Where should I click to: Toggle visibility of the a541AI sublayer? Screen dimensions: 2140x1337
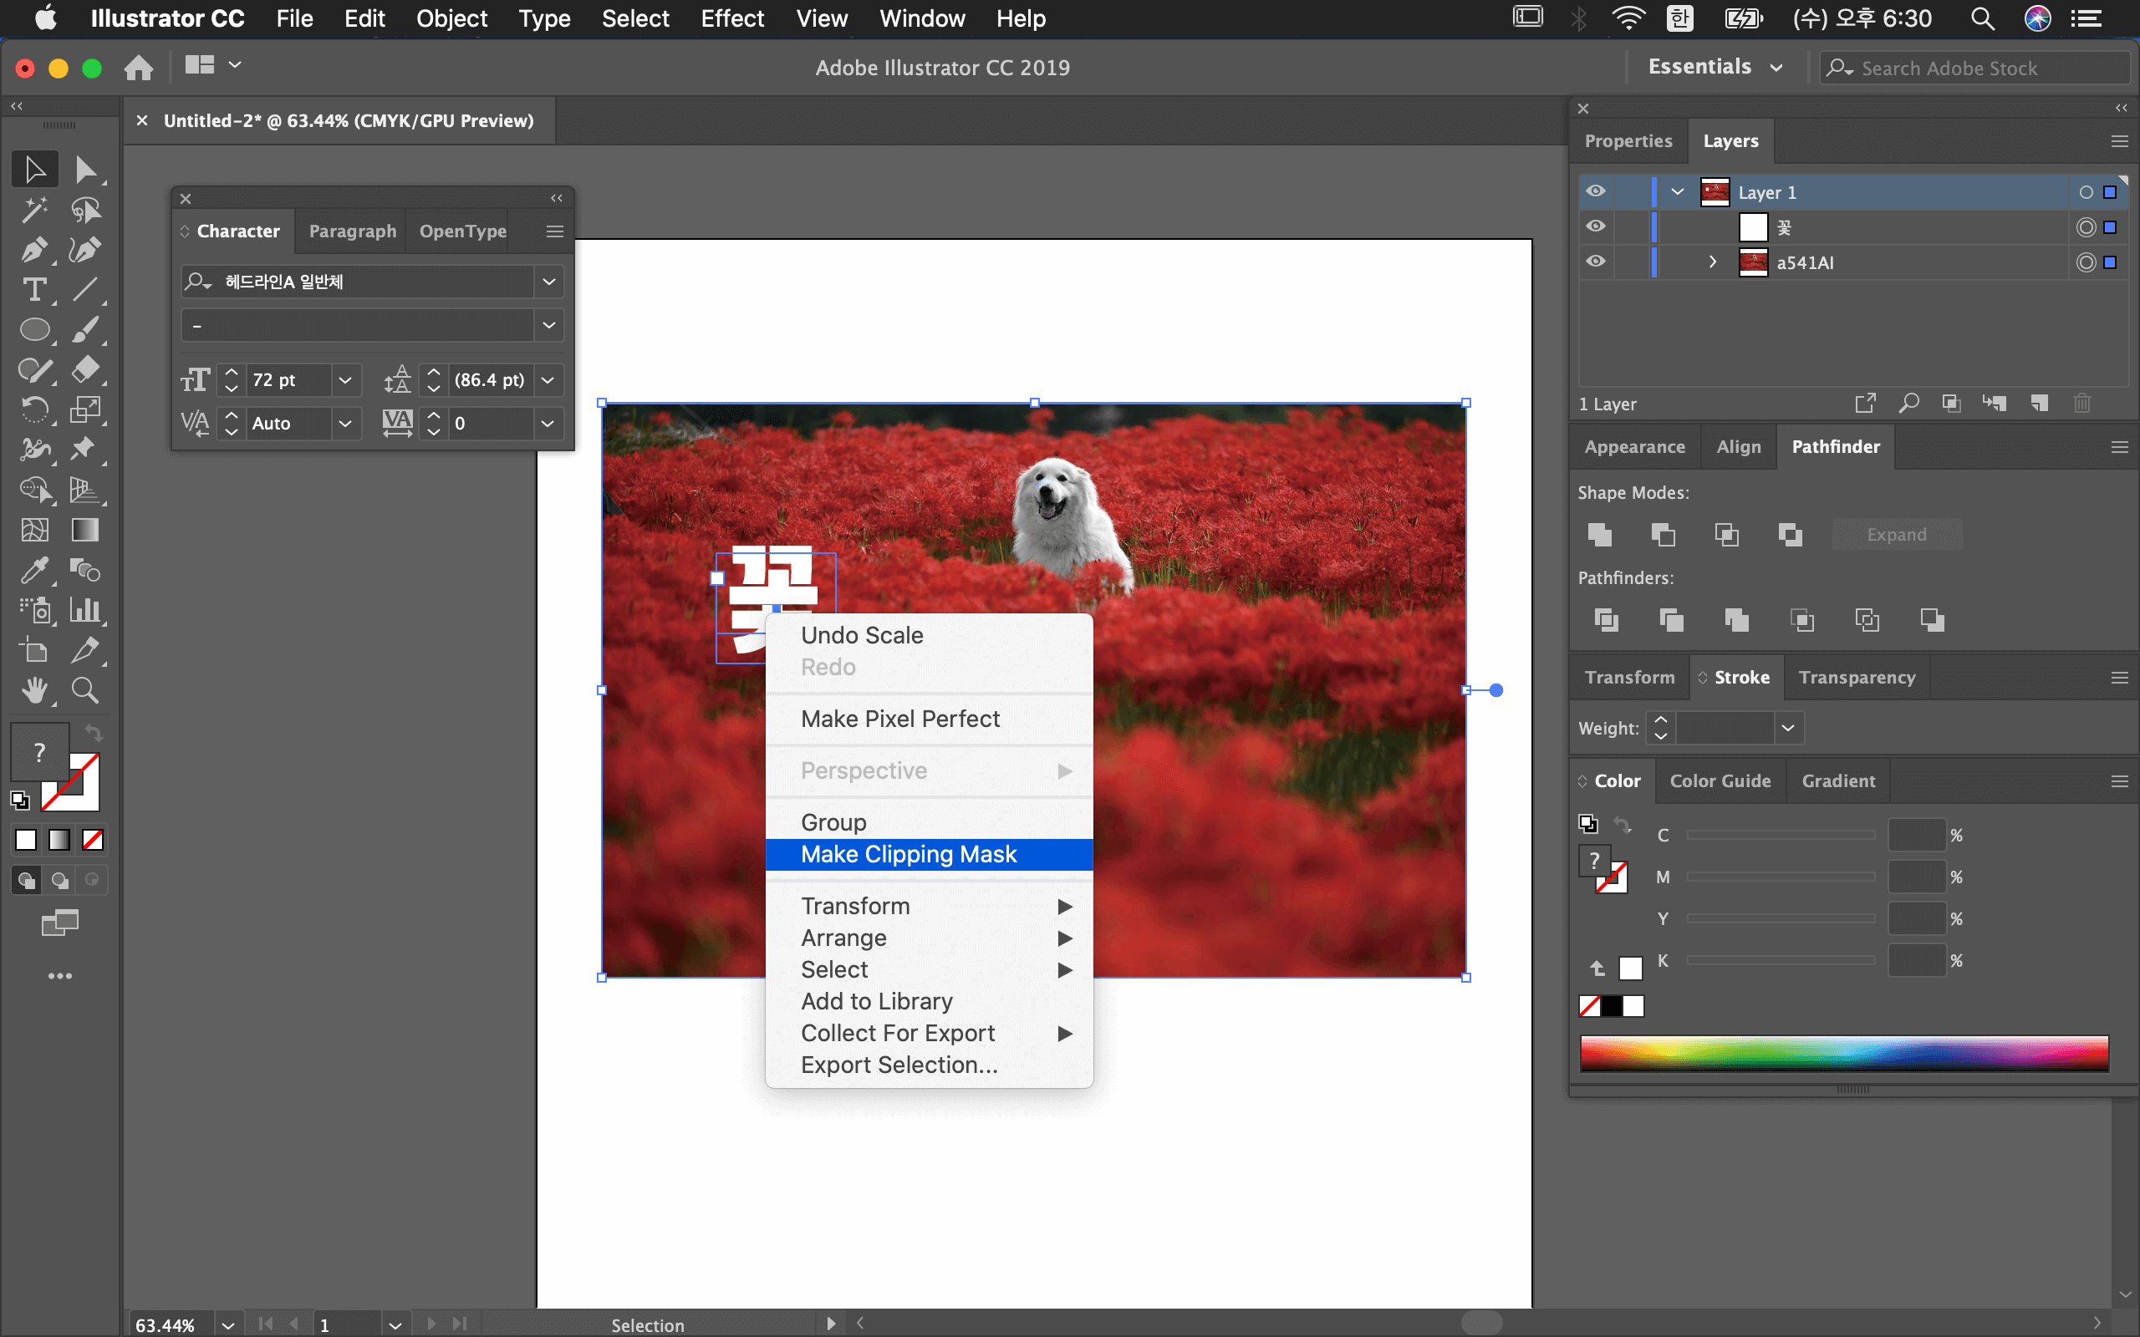(1595, 262)
